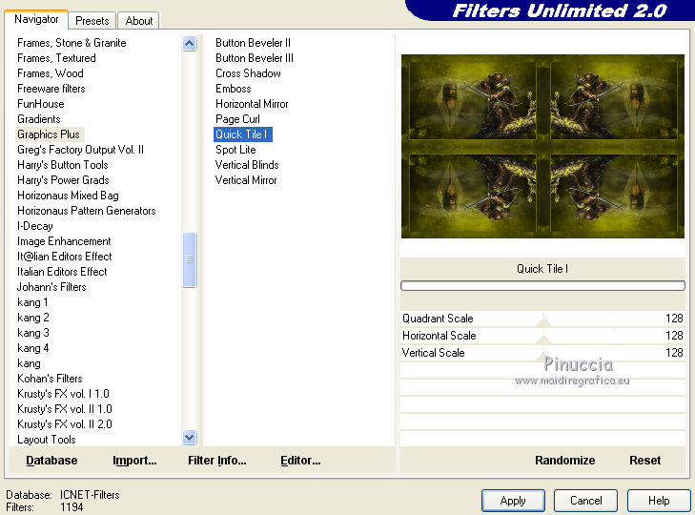Click the Apply button
The image size is (695, 515).
coord(513,501)
